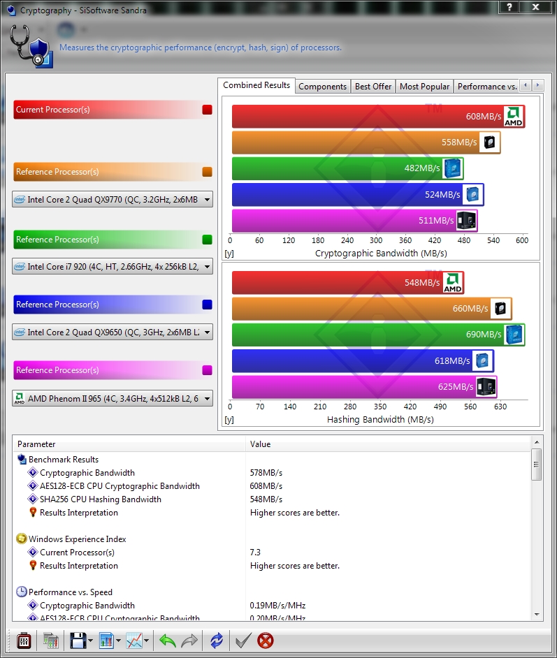This screenshot has width=557, height=658.
Task: Open the line graph icon dropdown arrow
Action: [x=147, y=641]
